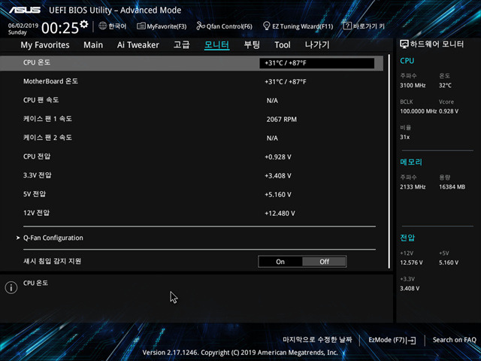
Task: Click the ASUS logo
Action: (x=25, y=10)
